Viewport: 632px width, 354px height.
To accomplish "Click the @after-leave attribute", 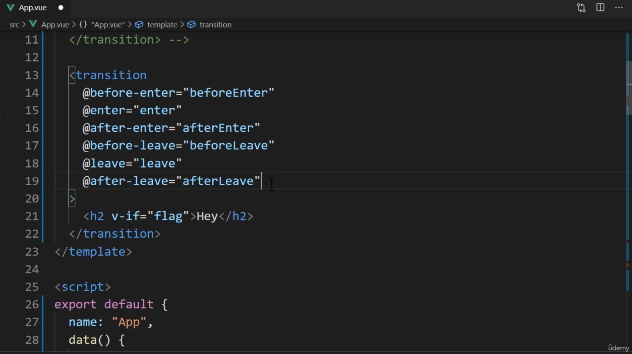I will (x=125, y=181).
